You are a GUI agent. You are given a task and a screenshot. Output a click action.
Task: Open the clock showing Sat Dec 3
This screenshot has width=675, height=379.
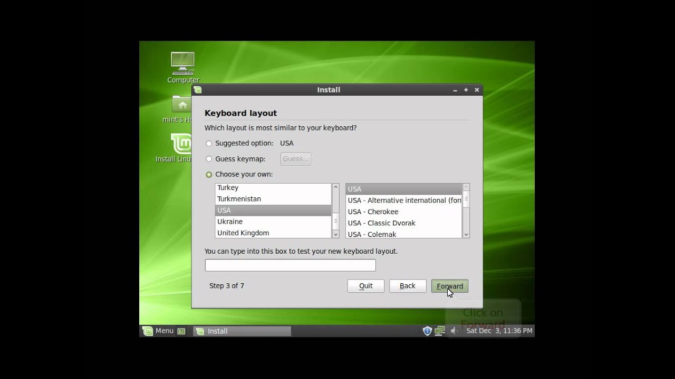(x=499, y=331)
